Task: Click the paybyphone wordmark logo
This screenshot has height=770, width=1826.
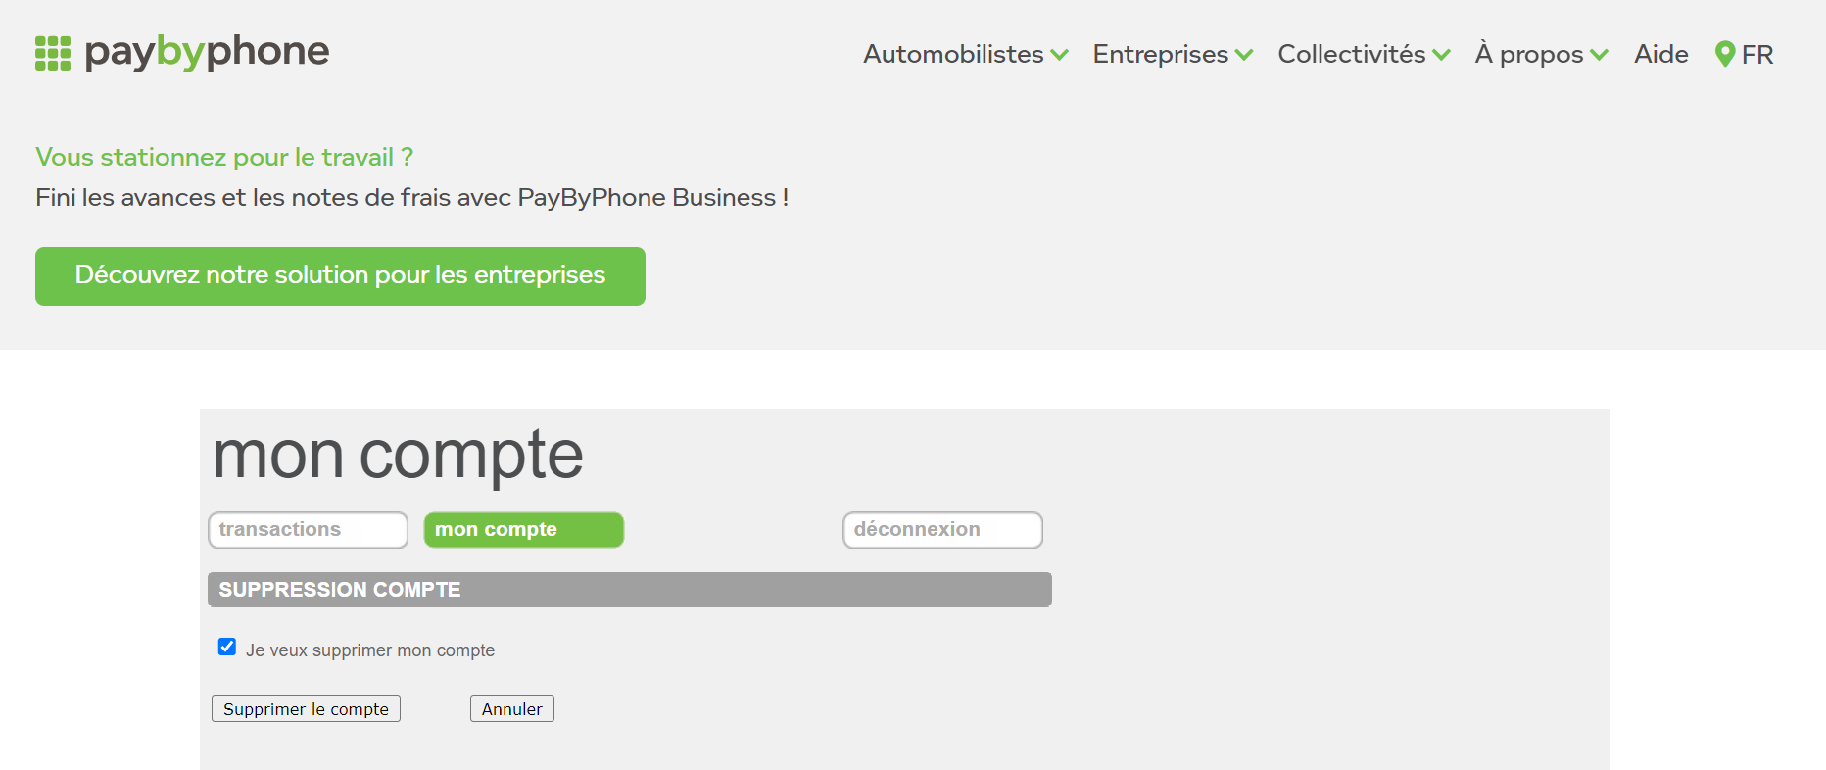Action: [207, 52]
